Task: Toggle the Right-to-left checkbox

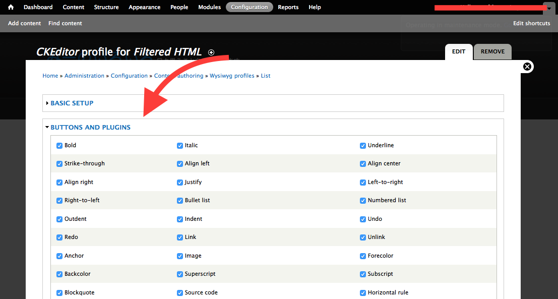Action: [59, 200]
